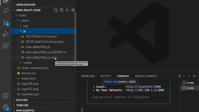
Task: Switch to the OUTPUT tab
Action: [x=106, y=76]
